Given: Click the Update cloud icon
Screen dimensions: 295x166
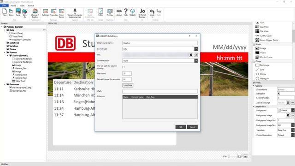Looking at the screenshot, I should point(132,11).
